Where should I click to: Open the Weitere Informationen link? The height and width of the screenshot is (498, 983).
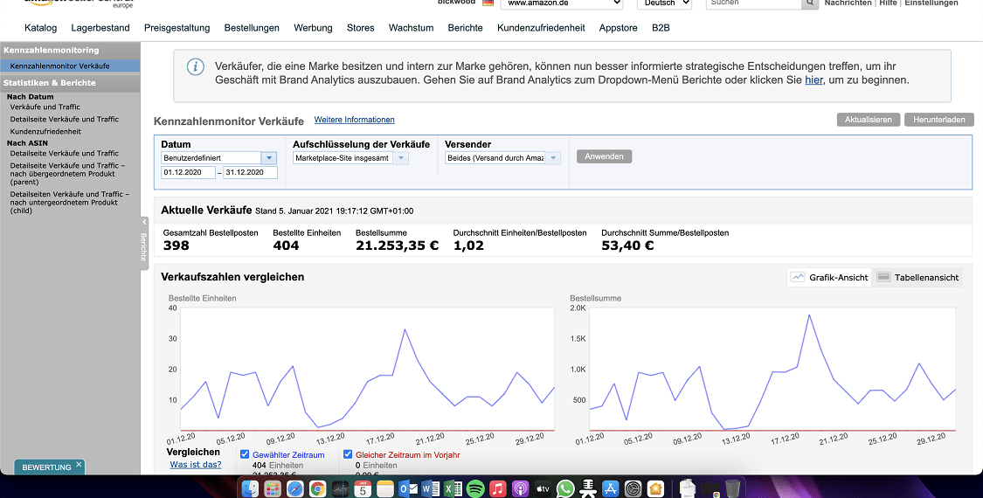point(354,120)
